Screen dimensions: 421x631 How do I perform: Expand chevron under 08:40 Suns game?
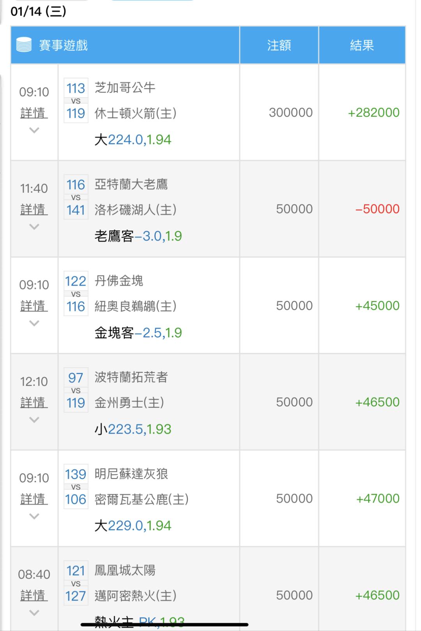pyautogui.click(x=34, y=613)
